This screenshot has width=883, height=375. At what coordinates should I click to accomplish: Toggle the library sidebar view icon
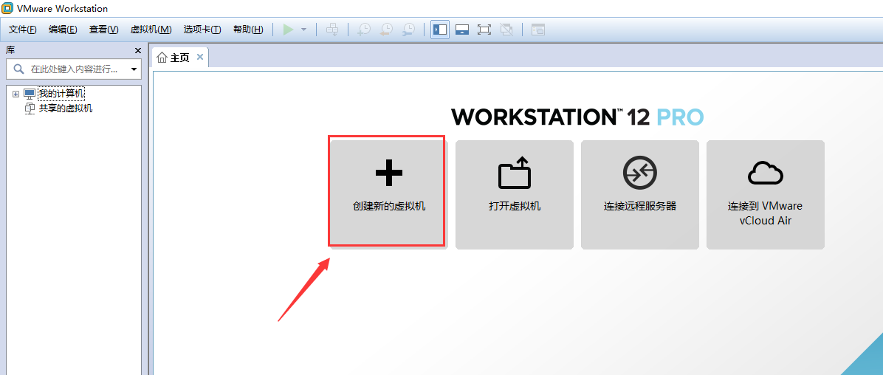tap(440, 30)
